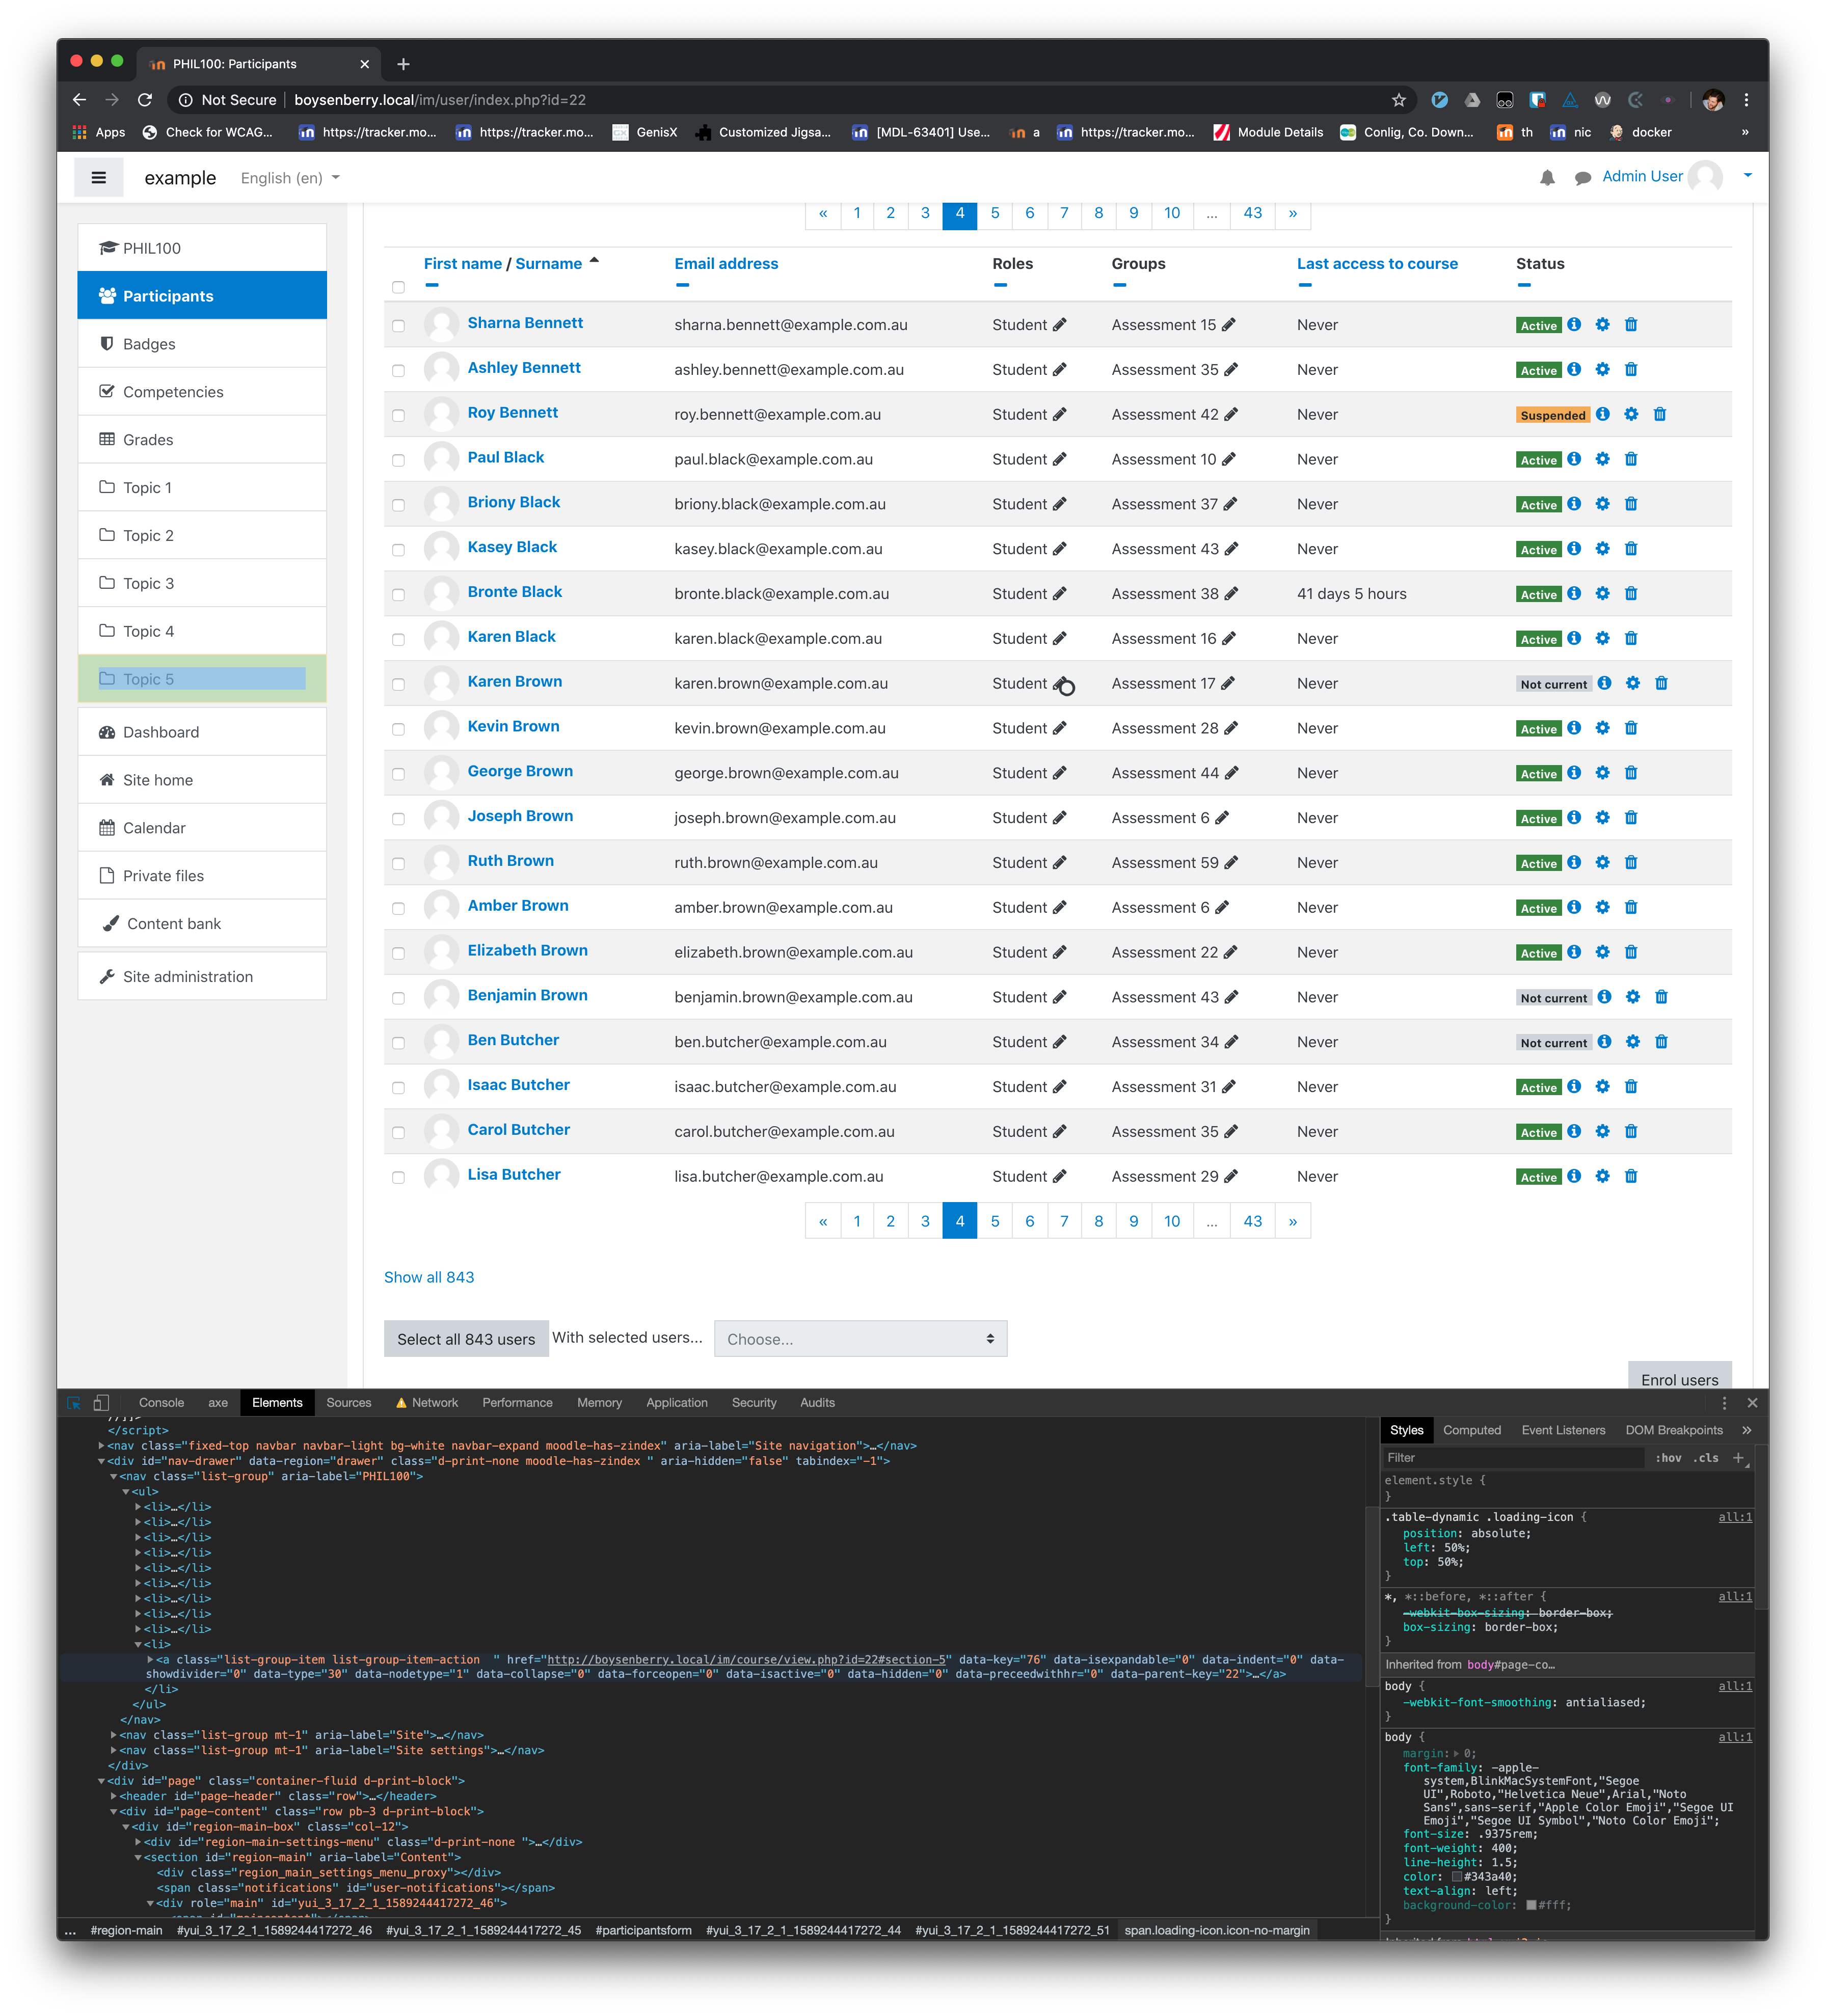The image size is (1826, 2016).
Task: Open enrolment info icon for Bronte Black
Action: coord(1574,593)
